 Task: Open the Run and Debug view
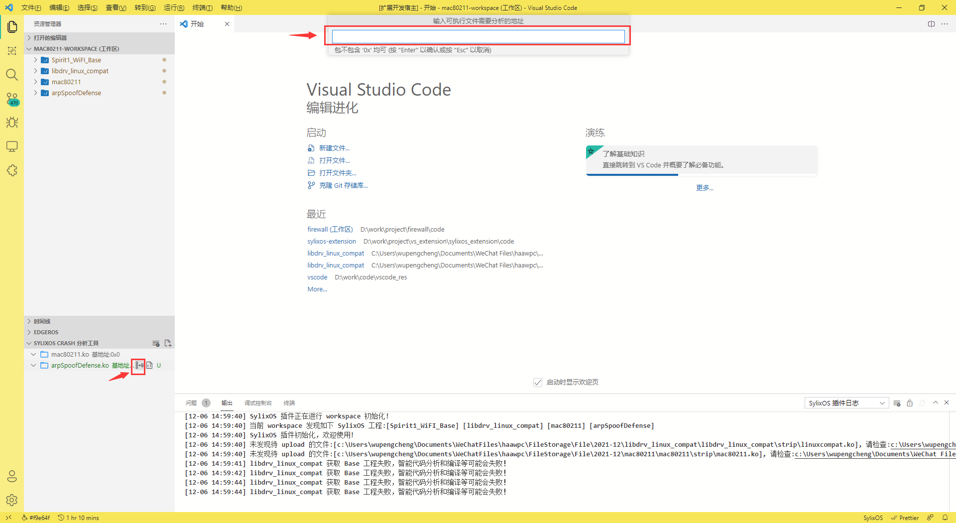coord(12,123)
